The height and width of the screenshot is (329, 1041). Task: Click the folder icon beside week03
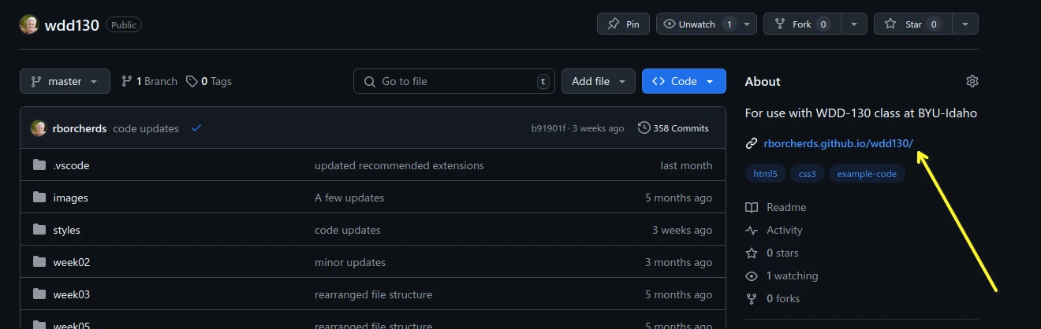39,294
